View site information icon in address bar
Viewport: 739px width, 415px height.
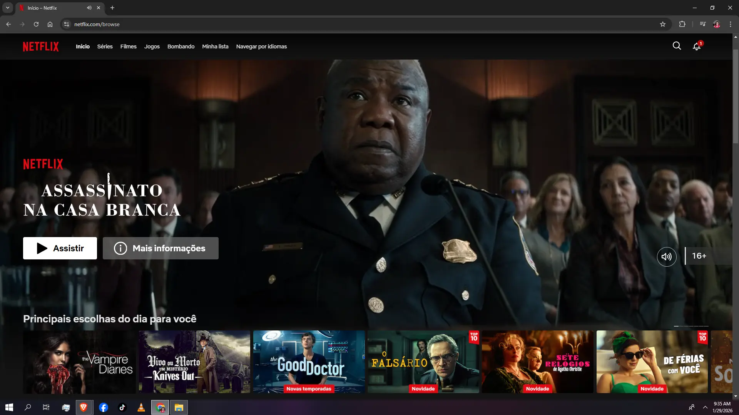(x=67, y=24)
